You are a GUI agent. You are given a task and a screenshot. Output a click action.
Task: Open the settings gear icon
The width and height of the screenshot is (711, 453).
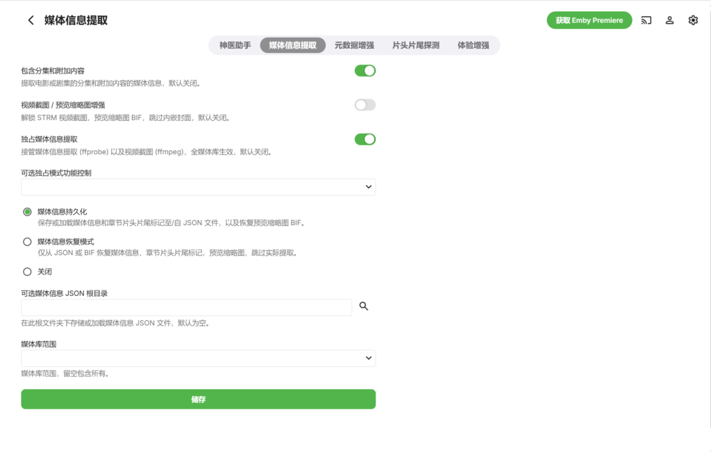click(x=693, y=20)
